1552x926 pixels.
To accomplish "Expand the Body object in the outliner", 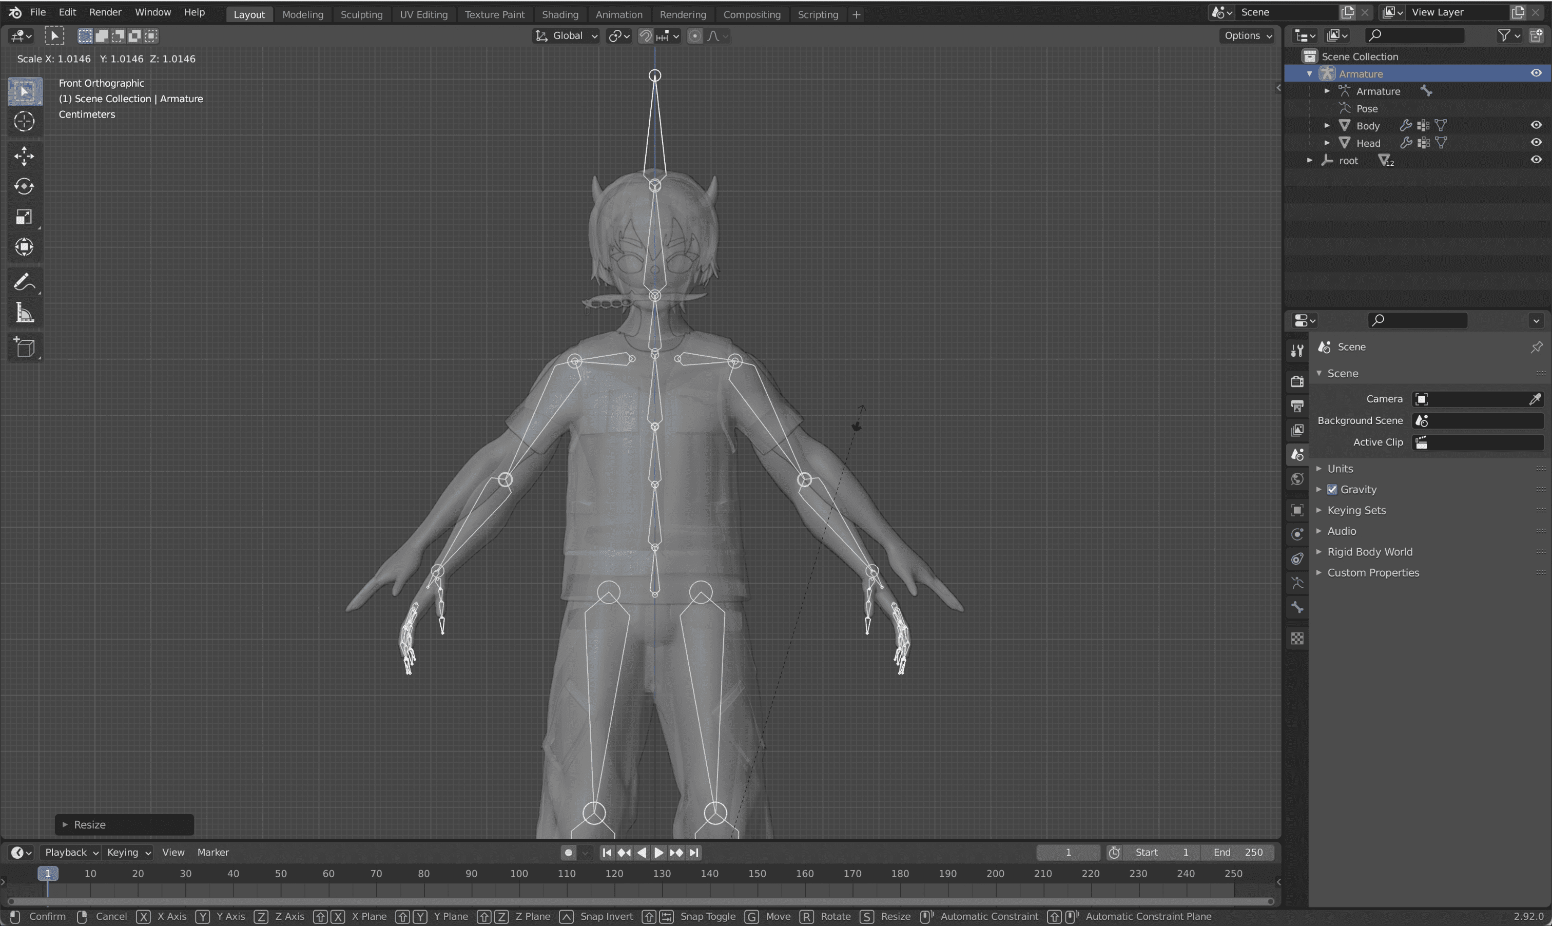I will pyautogui.click(x=1327, y=125).
